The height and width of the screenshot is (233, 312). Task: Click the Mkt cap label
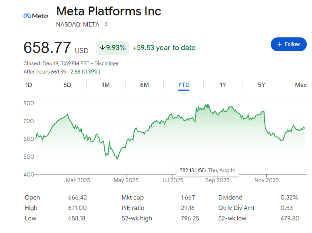pyautogui.click(x=133, y=197)
